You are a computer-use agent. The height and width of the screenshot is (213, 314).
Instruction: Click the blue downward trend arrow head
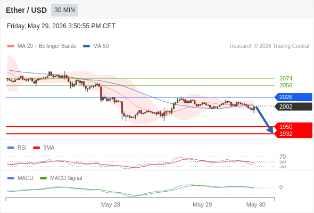(270, 130)
